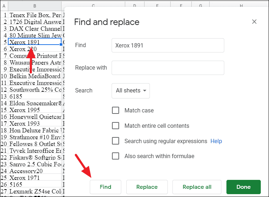Select the Xerox 1995 cell
269x197 pixels.
(x=35, y=110)
